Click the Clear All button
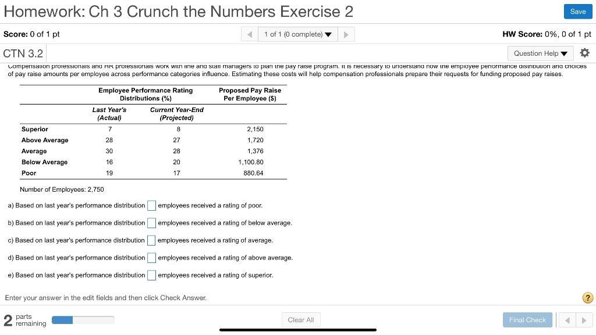Image resolution: width=596 pixels, height=335 pixels. coord(301,319)
